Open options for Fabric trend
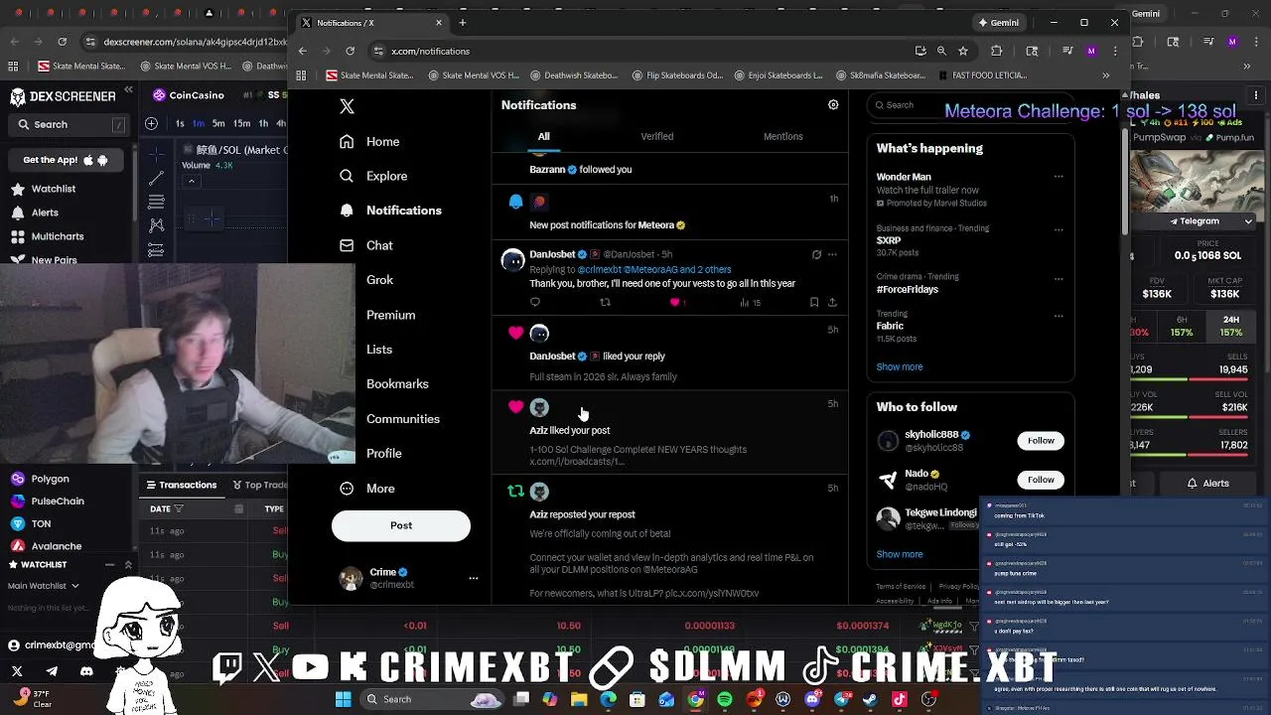The width and height of the screenshot is (1271, 715). click(x=1059, y=316)
